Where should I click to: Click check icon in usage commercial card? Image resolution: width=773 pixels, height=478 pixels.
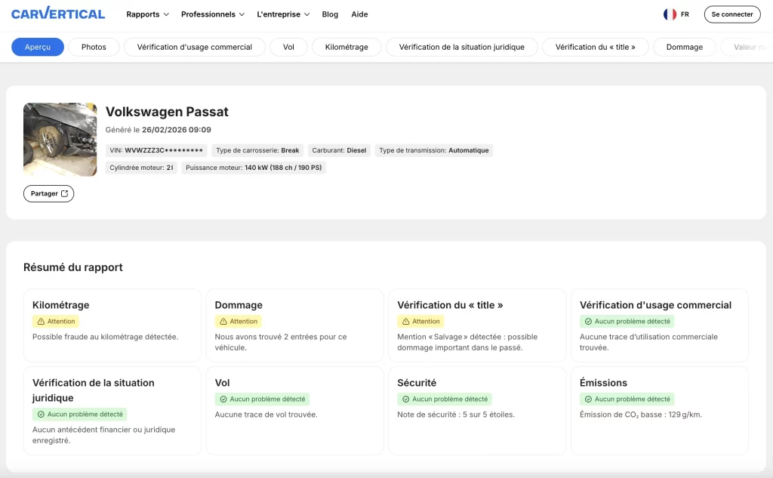point(588,321)
